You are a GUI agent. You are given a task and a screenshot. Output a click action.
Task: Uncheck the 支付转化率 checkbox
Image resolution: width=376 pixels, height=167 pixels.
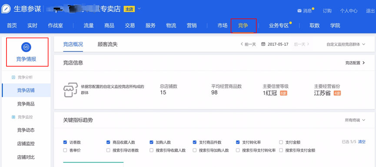(x=238, y=142)
